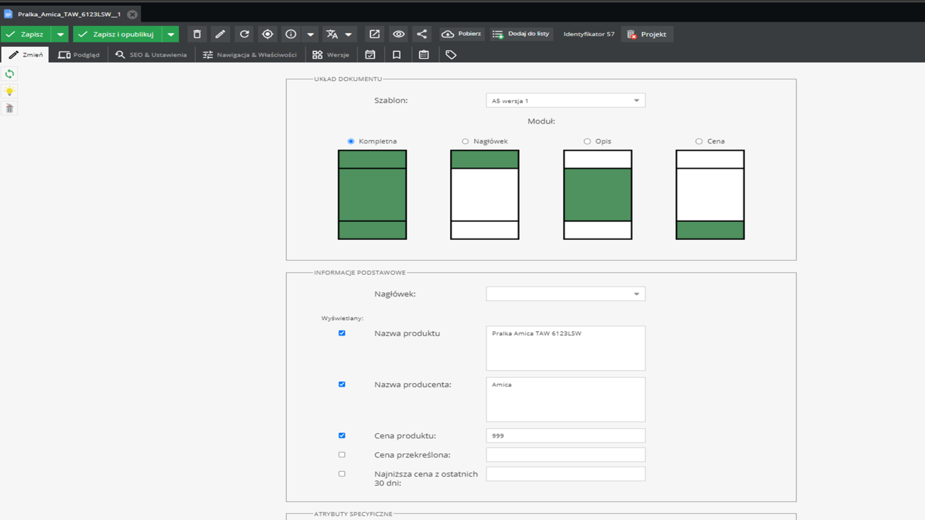Click the reload arrow icon in toolbar

(244, 34)
